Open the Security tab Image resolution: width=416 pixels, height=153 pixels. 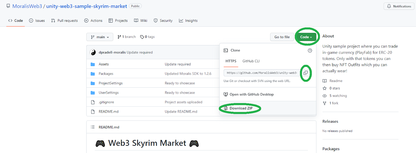(x=163, y=20)
